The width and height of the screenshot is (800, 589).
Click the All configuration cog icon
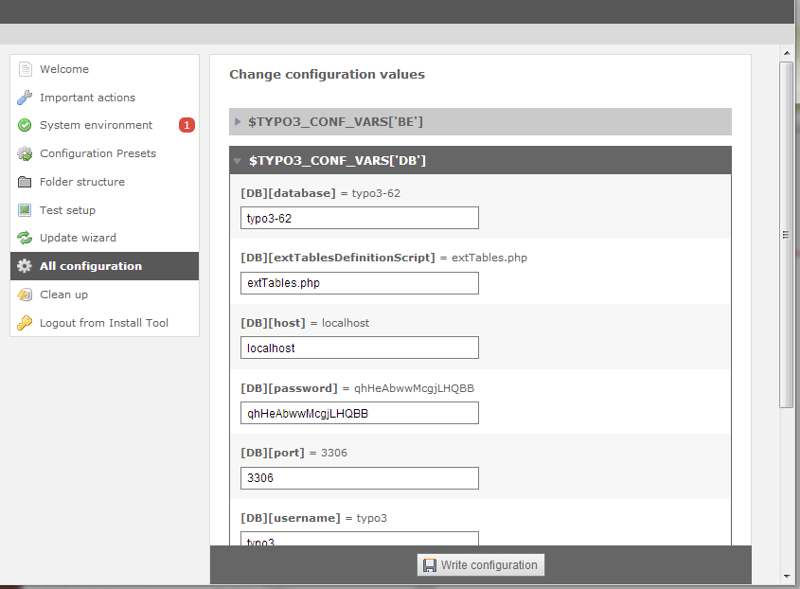tap(25, 266)
